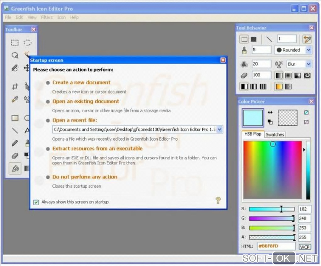The width and height of the screenshot is (321, 266).
Task: Select the gray transparency gradient mode
Action: coord(288,87)
